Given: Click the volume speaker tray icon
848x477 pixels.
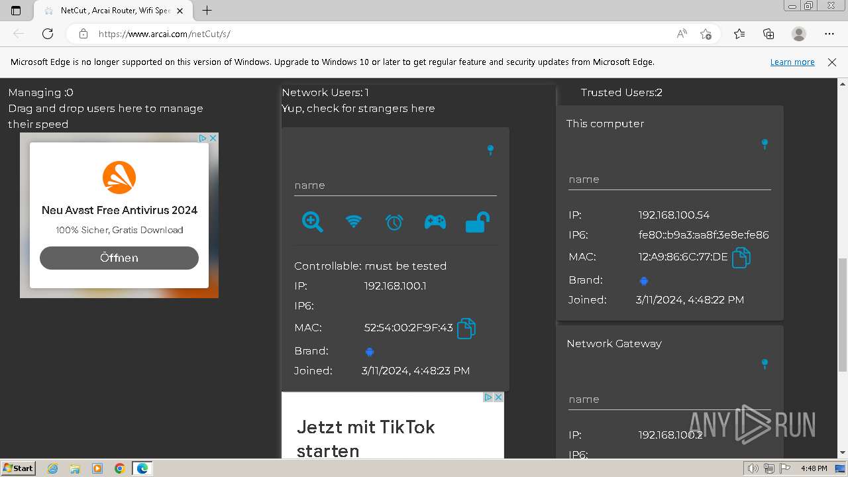Looking at the screenshot, I should point(753,468).
